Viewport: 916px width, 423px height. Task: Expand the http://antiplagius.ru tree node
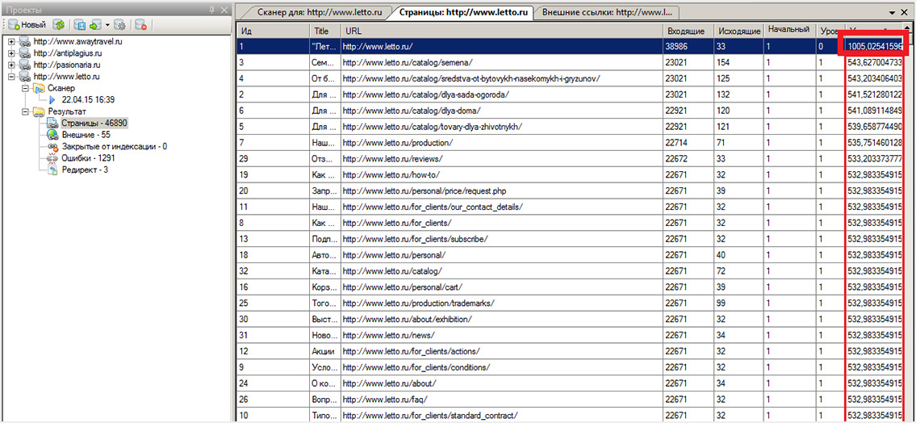coord(10,53)
